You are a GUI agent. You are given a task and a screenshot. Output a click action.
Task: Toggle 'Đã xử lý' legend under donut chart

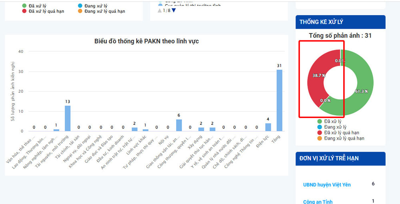click(329, 121)
